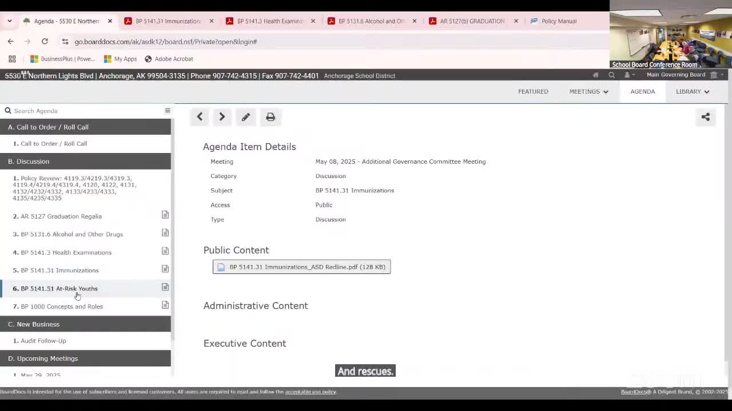Click the browser address bar URL

pyautogui.click(x=166, y=42)
